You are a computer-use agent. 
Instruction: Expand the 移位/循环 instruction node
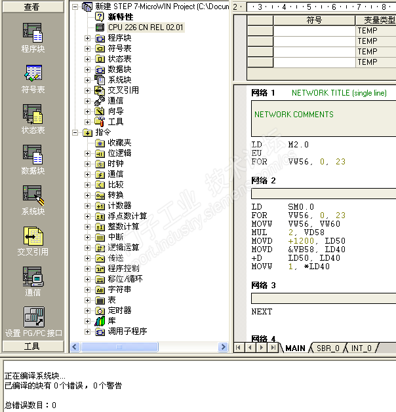coord(88,279)
